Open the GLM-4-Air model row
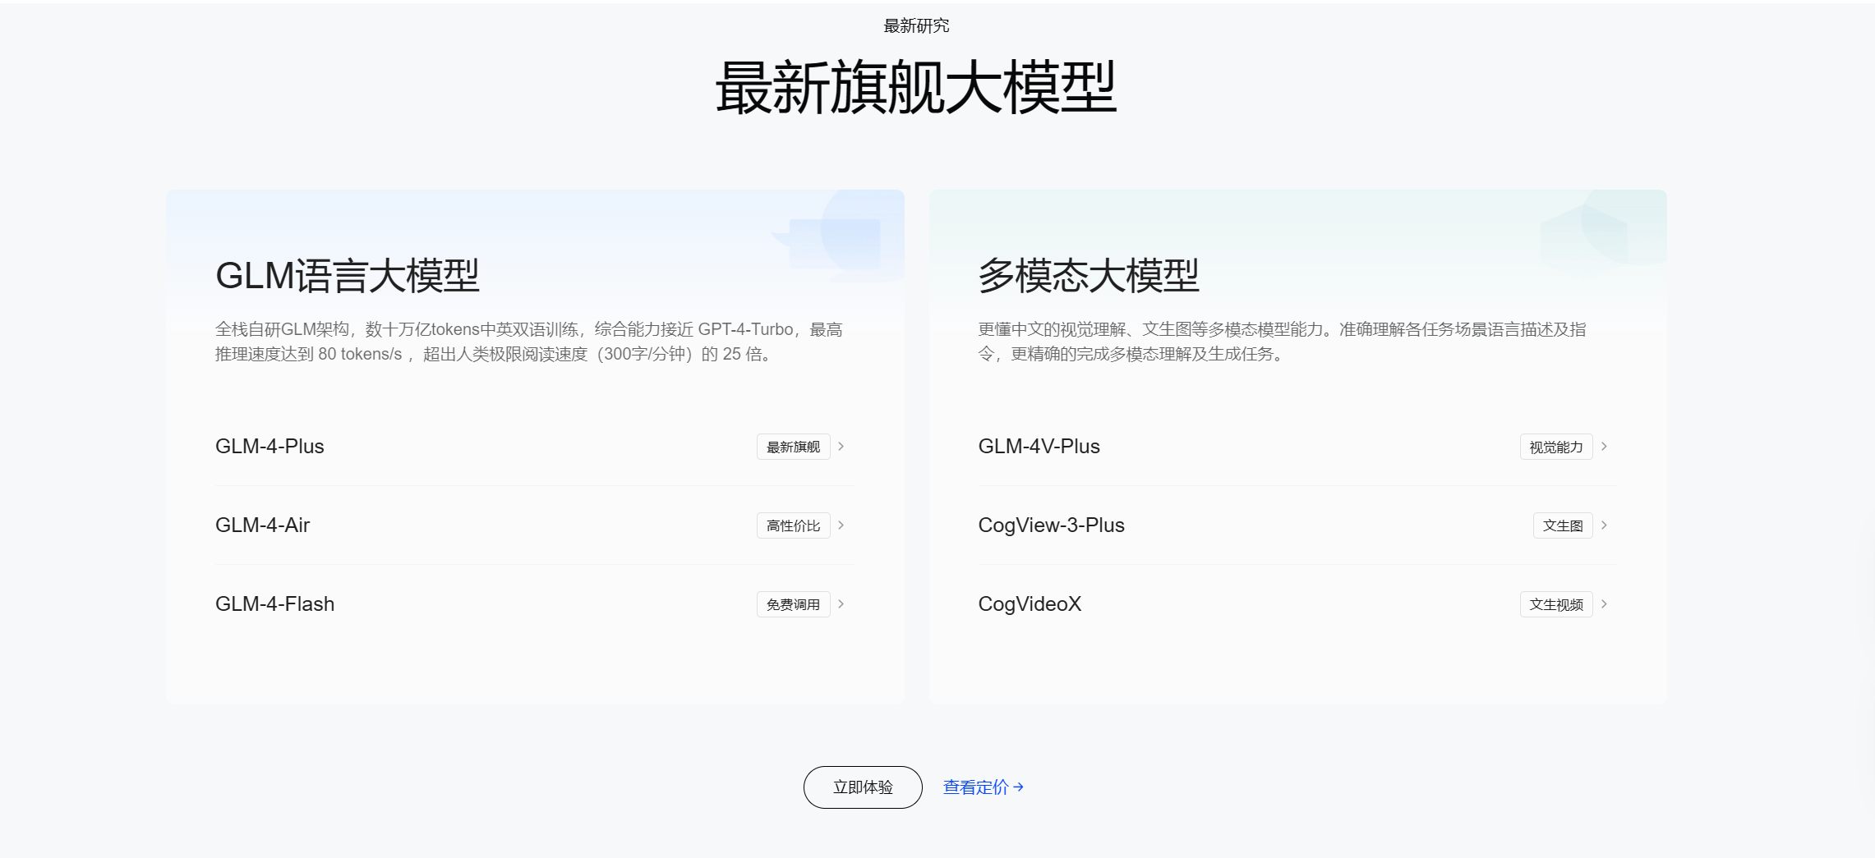 coord(534,525)
